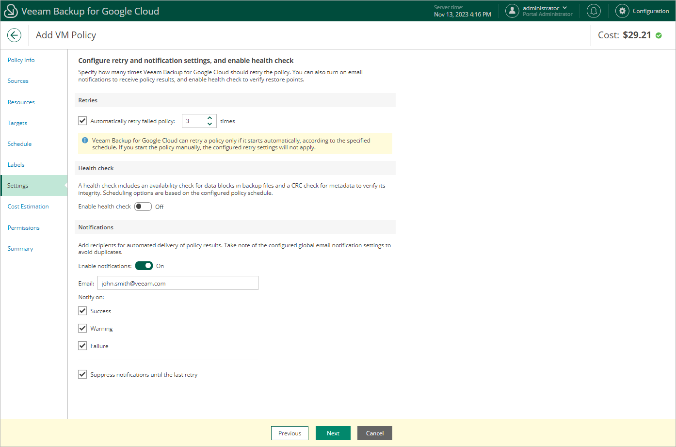Open the Configuration link
Image resolution: width=676 pixels, height=447 pixels.
(651, 11)
